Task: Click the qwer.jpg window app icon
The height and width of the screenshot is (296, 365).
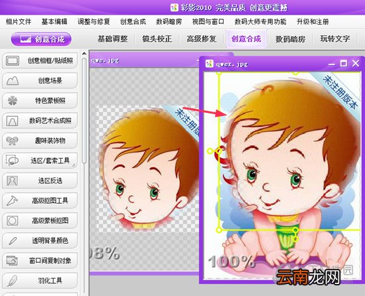Action: [x=210, y=63]
